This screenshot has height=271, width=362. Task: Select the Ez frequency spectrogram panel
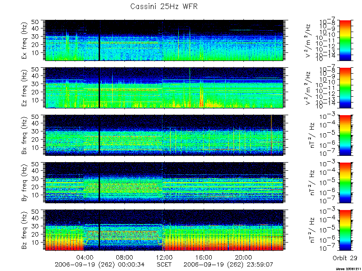click(x=164, y=88)
